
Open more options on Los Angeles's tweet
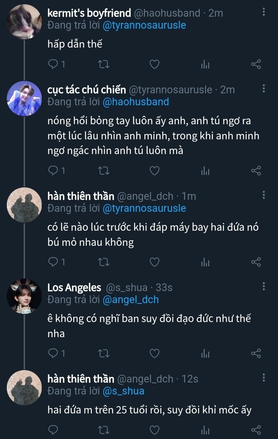pos(264,286)
